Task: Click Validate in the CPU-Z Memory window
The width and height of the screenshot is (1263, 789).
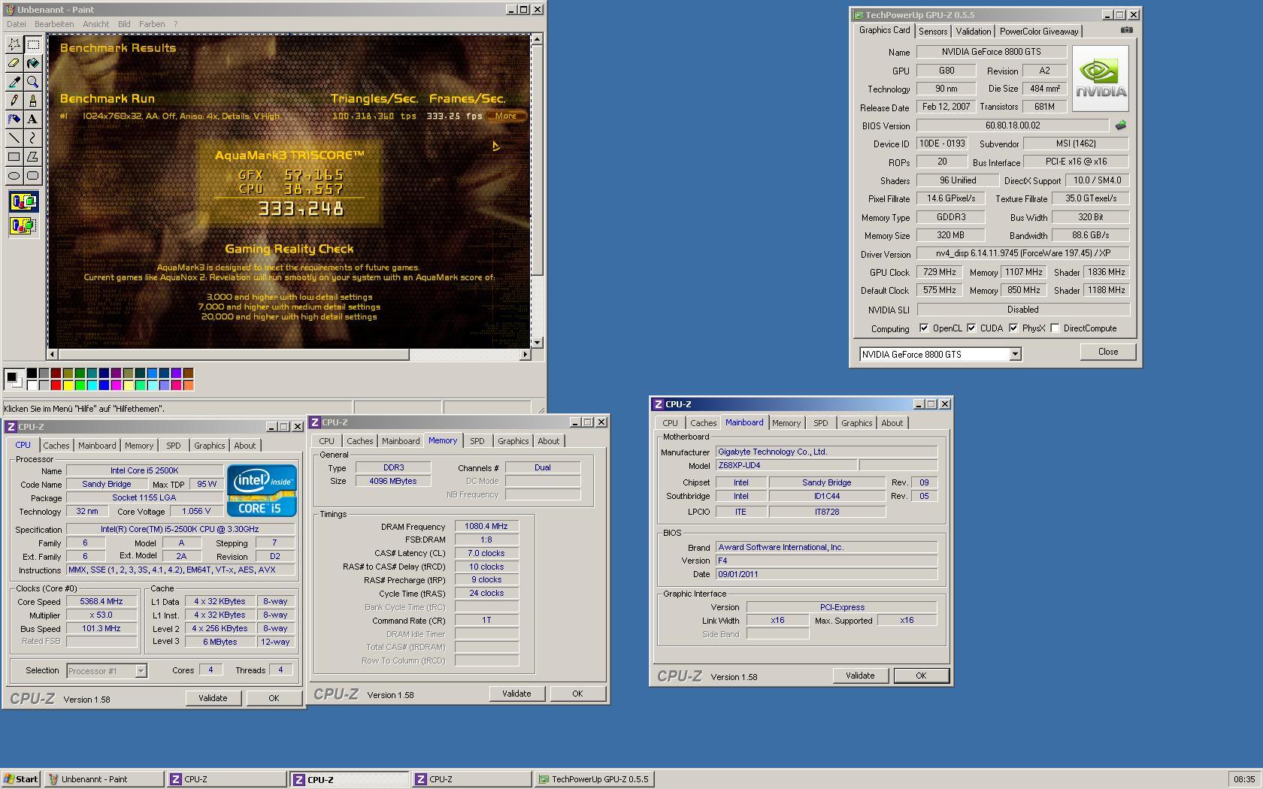Action: click(516, 694)
